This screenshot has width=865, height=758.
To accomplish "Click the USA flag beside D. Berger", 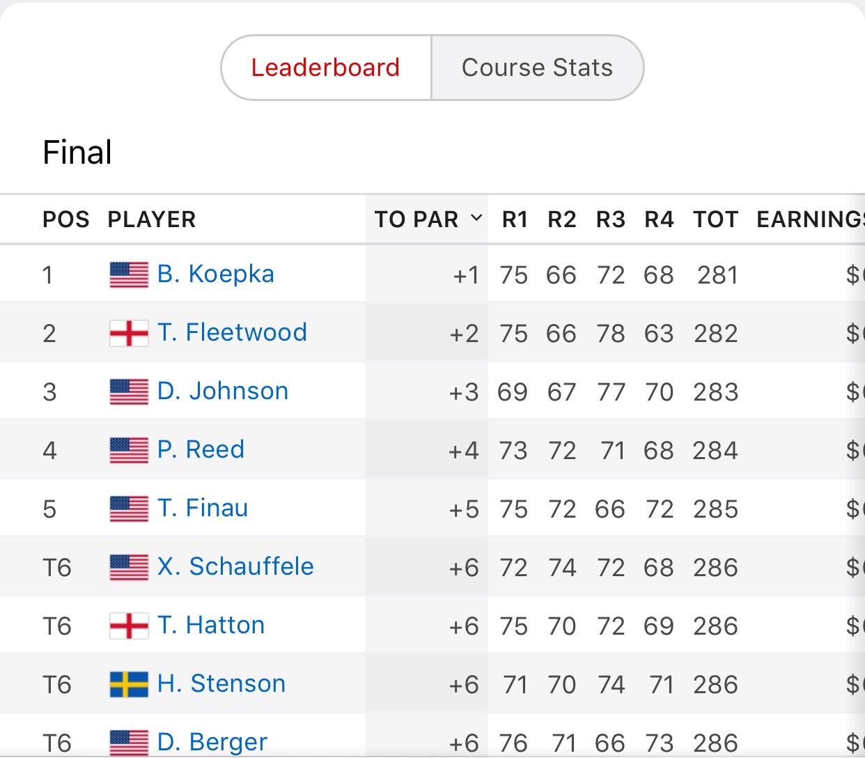I will 128,741.
